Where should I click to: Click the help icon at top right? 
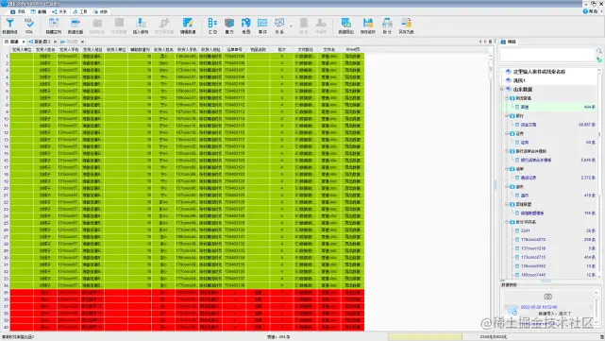click(x=585, y=11)
